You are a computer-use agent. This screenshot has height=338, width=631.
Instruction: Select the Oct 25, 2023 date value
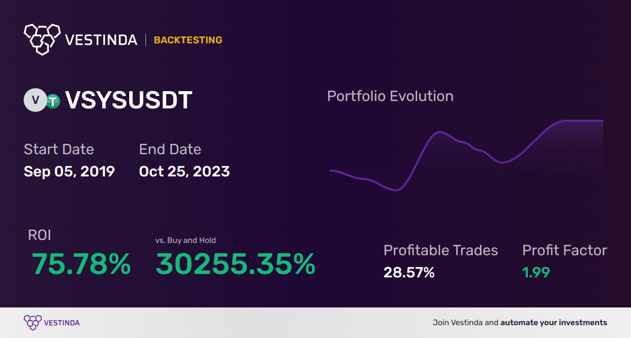click(x=184, y=171)
